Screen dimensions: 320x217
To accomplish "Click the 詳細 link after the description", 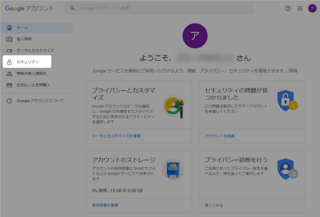I will click(x=293, y=71).
